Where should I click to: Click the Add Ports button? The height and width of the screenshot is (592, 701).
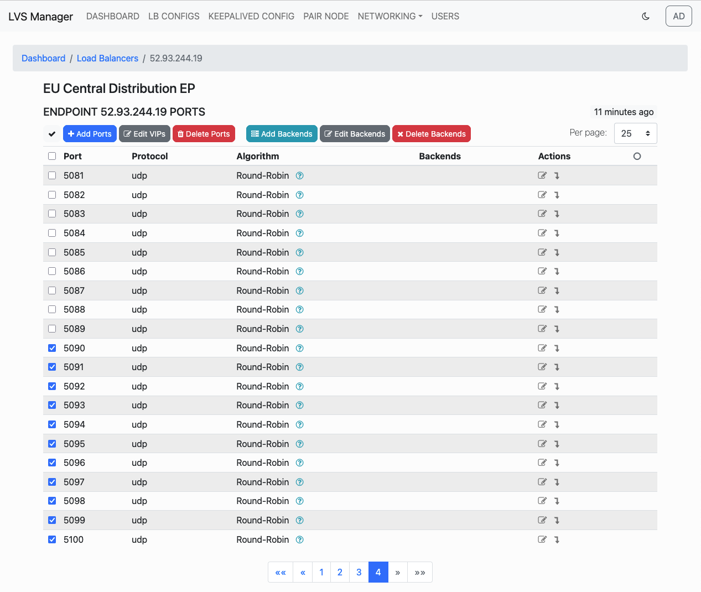90,134
